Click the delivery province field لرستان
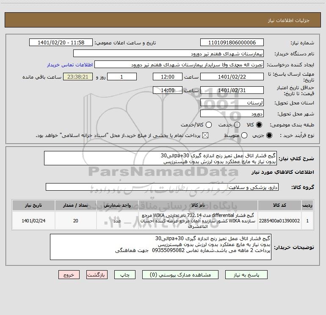The image size is (326, 315). [x=232, y=102]
